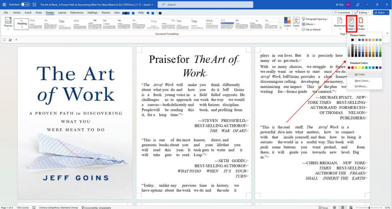Pick light blue standard color swatch
392x209 pixels.
point(370,67)
